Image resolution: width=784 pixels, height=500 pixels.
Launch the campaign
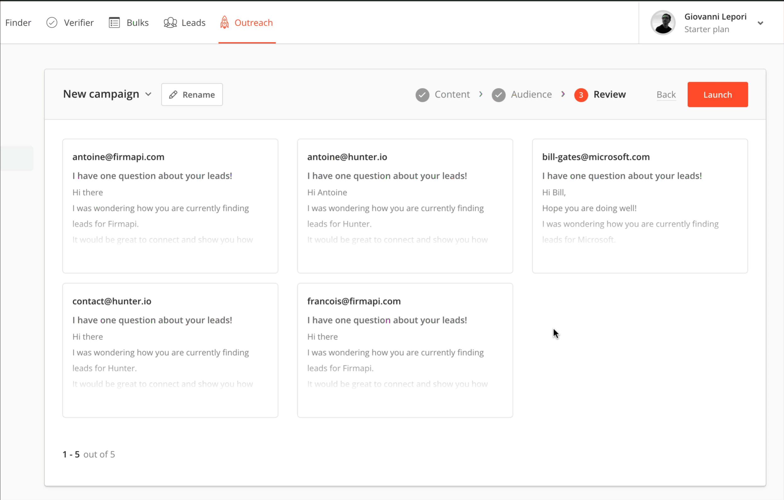click(x=718, y=95)
